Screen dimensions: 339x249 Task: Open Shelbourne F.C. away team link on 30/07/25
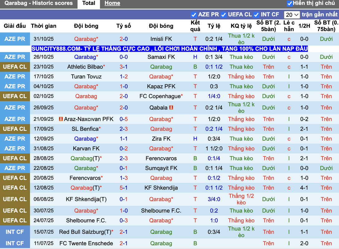click(x=161, y=211)
